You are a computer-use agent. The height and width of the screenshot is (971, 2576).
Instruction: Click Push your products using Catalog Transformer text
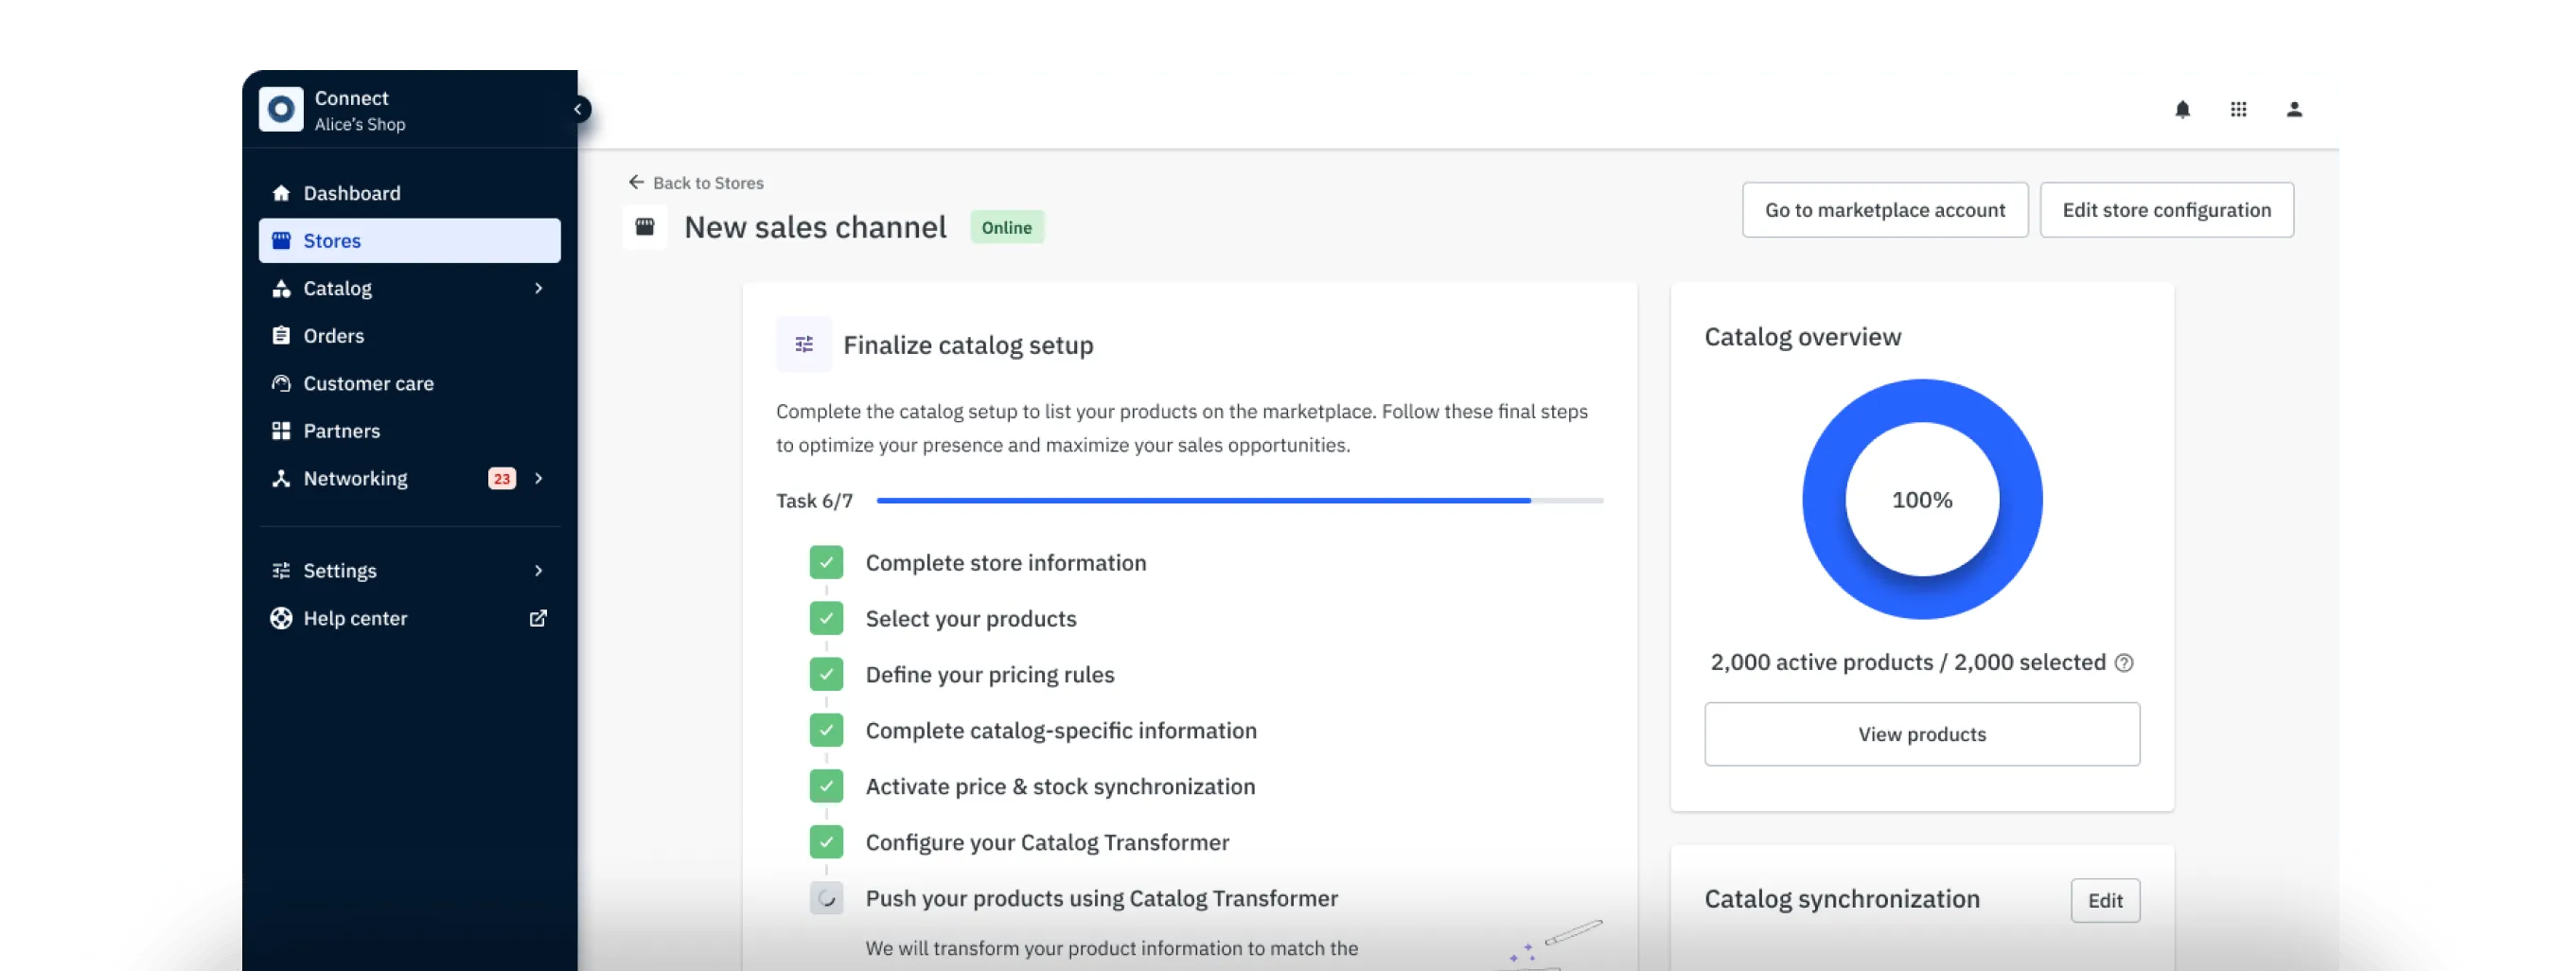click(x=1101, y=899)
